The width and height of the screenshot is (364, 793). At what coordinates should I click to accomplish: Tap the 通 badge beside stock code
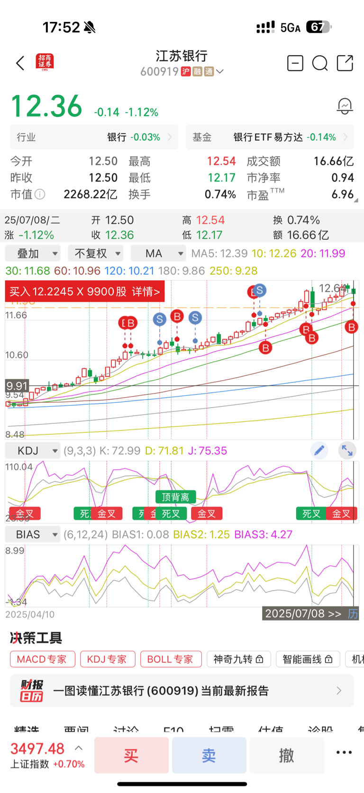click(x=209, y=72)
